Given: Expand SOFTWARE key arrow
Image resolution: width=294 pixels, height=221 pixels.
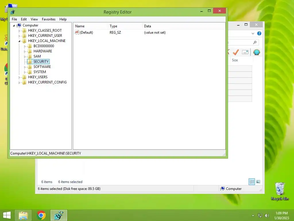Looking at the screenshot, I should [25, 67].
